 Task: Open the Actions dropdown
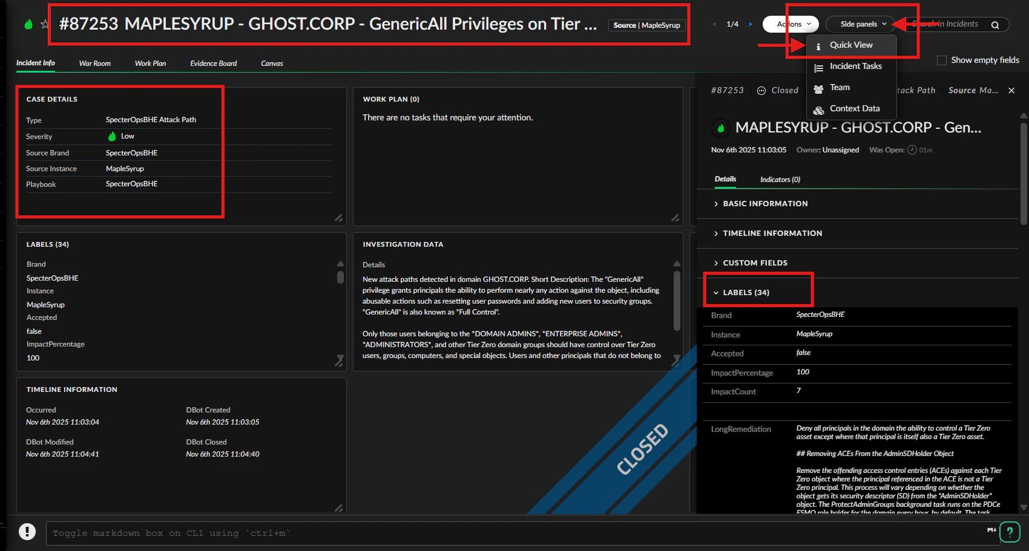(791, 24)
